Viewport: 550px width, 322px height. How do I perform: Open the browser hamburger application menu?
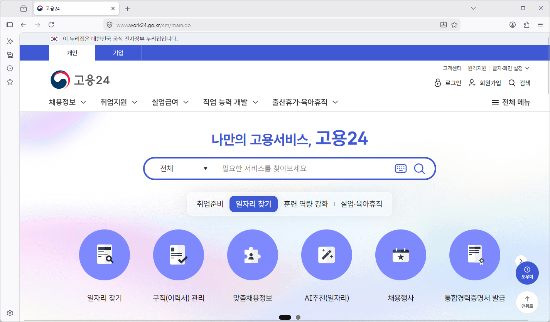[540, 25]
